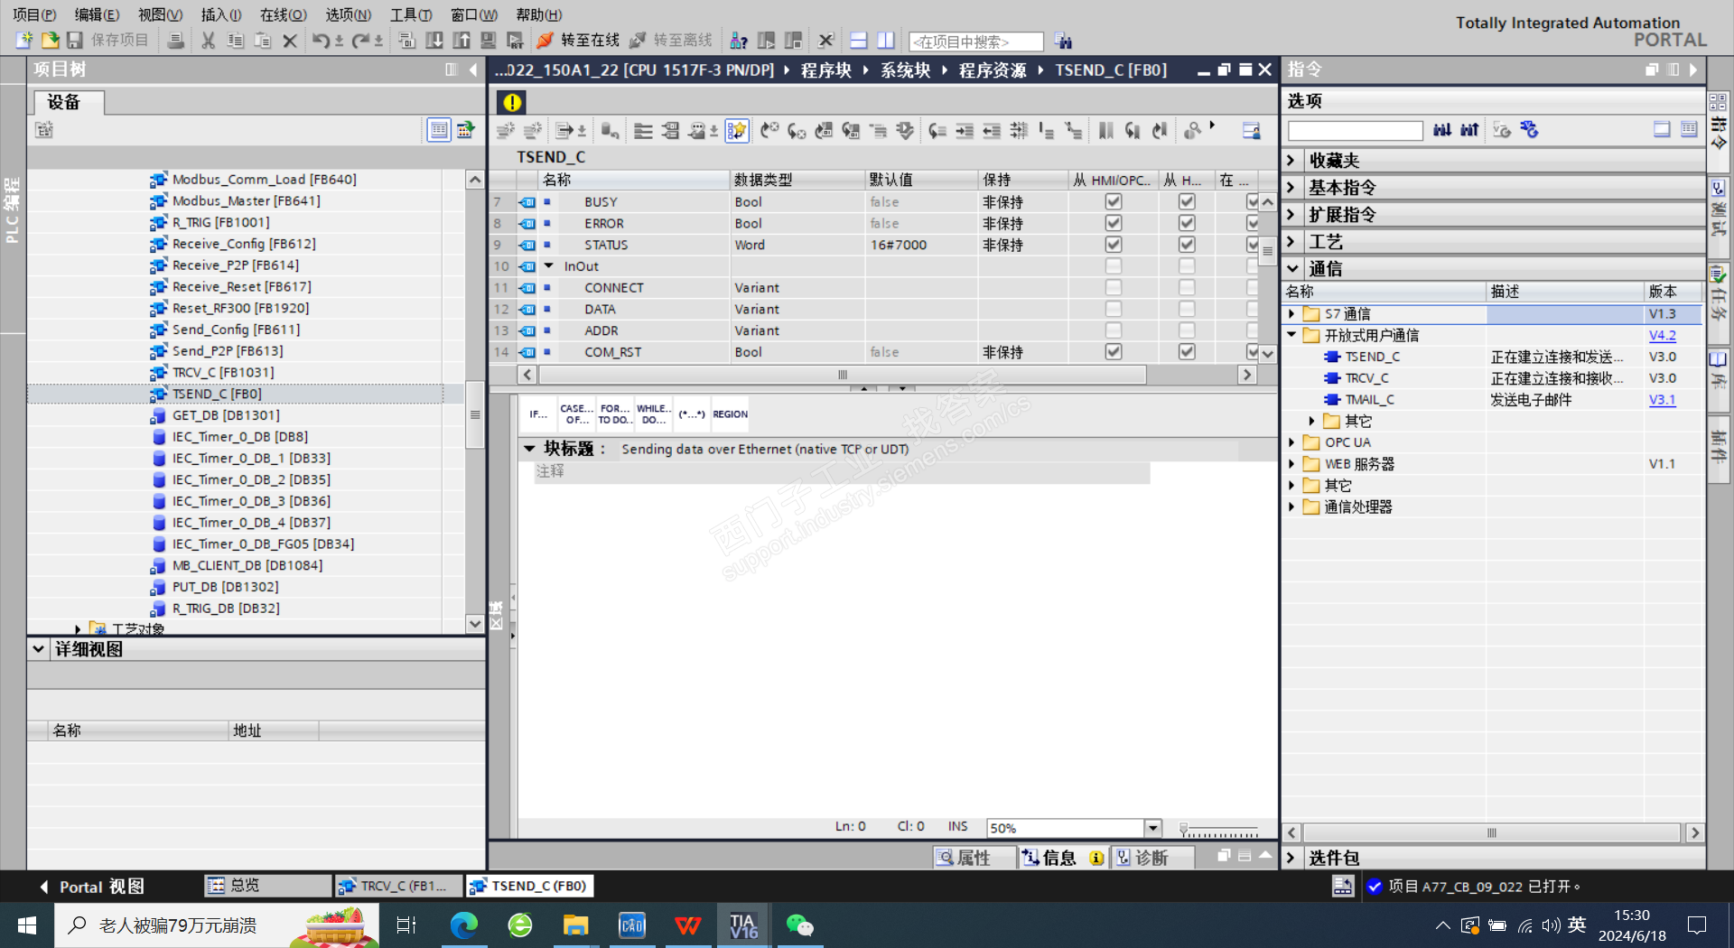
Task: Collapse the InOut section in the interface table
Action: click(x=548, y=266)
